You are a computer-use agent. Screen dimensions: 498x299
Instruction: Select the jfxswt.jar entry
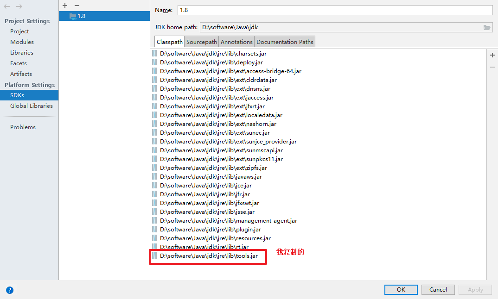pos(210,203)
